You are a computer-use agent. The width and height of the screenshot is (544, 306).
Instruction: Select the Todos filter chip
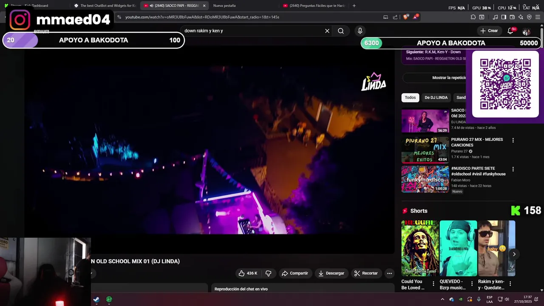pos(410,97)
